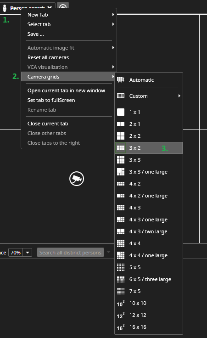This screenshot has height=338, width=207.
Task: Click the Automatic label in grids submenu
Action: [141, 80]
